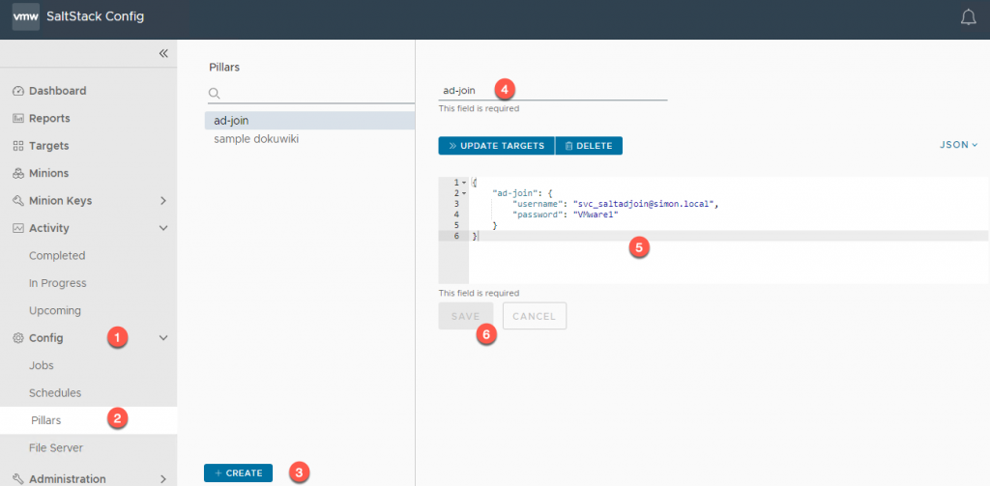
Task: Fold code at line 1 arrow
Action: tap(465, 183)
